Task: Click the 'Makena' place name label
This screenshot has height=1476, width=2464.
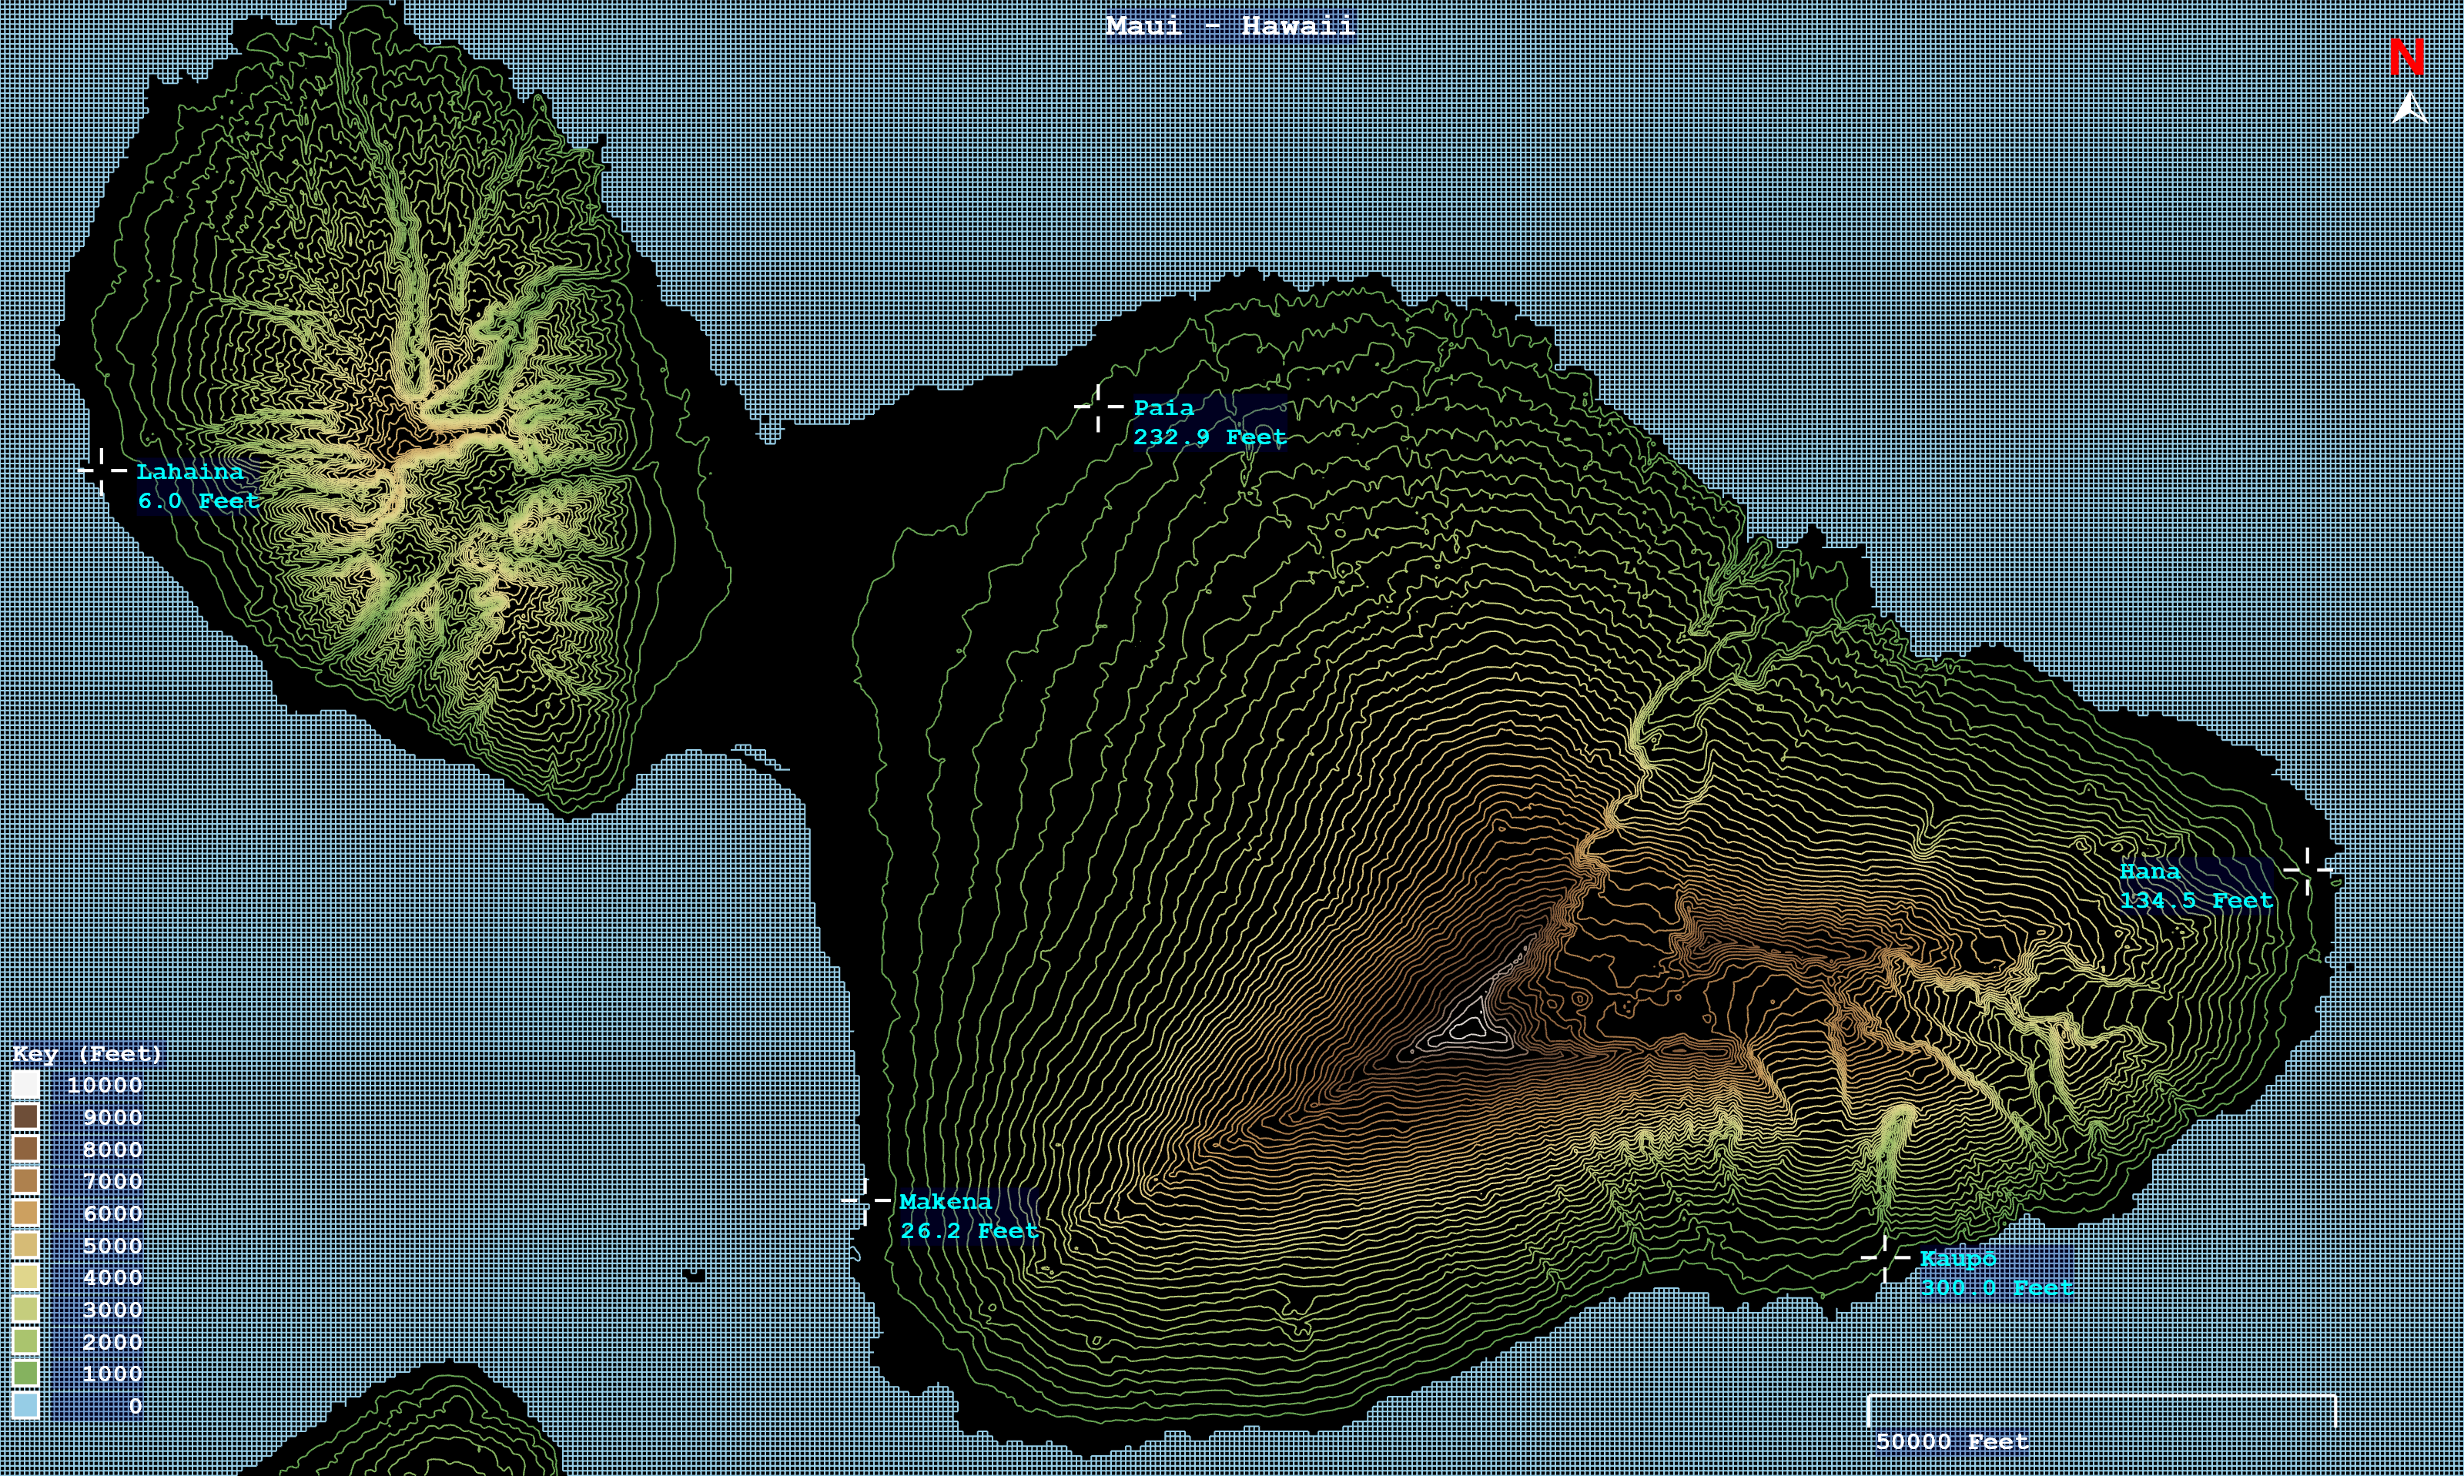Action: pos(946,1201)
